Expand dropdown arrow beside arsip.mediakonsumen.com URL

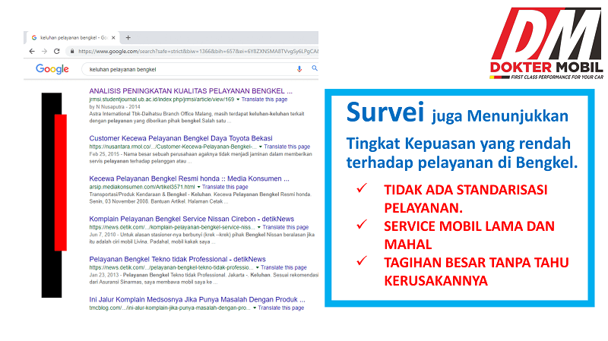click(198, 187)
